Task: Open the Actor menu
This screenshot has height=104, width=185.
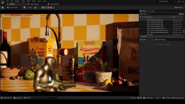Action: click(x=39, y=1)
